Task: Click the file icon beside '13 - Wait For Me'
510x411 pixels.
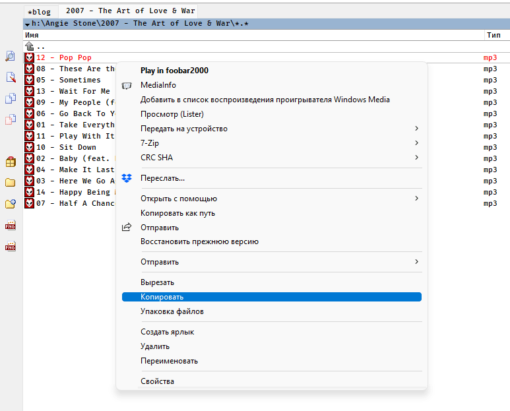Action: (x=29, y=91)
